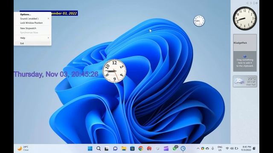The height and width of the screenshot is (153, 273).
Task: Open Task View on the taskbar
Action: (107, 148)
